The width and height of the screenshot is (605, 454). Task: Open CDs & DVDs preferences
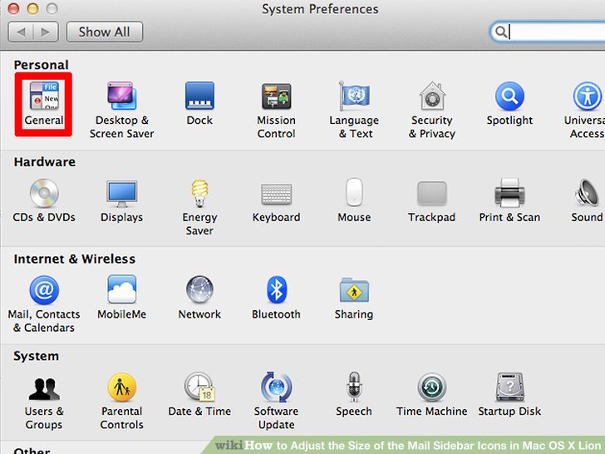(44, 200)
